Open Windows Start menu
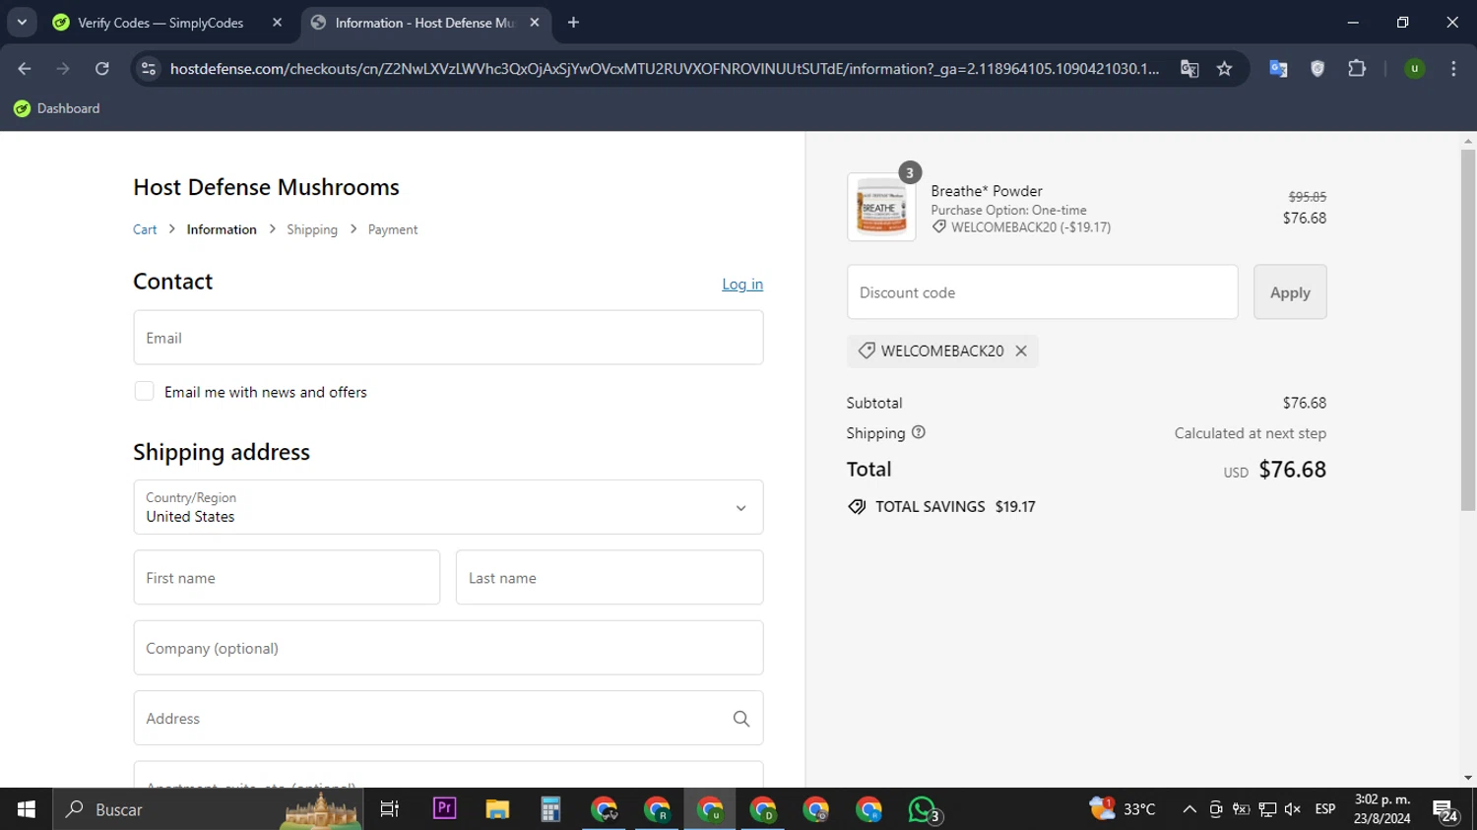 point(26,809)
